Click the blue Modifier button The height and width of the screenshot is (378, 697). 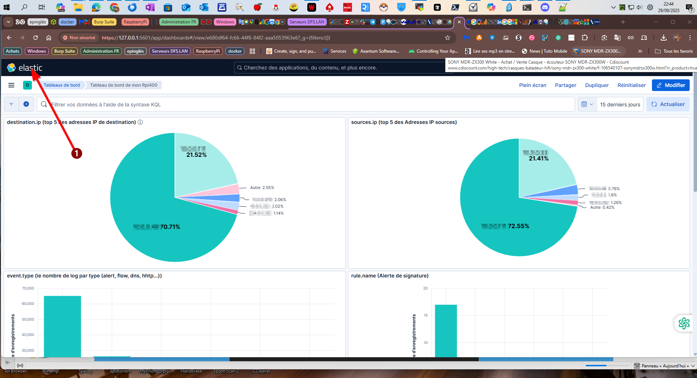[670, 85]
